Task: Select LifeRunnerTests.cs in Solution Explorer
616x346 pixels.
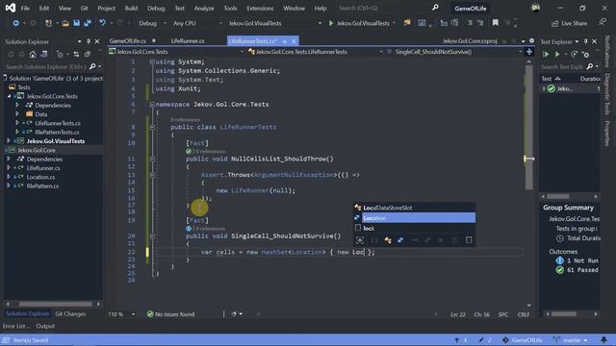Action: point(58,123)
